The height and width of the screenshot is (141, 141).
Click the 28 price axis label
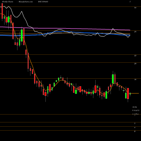click(135, 32)
